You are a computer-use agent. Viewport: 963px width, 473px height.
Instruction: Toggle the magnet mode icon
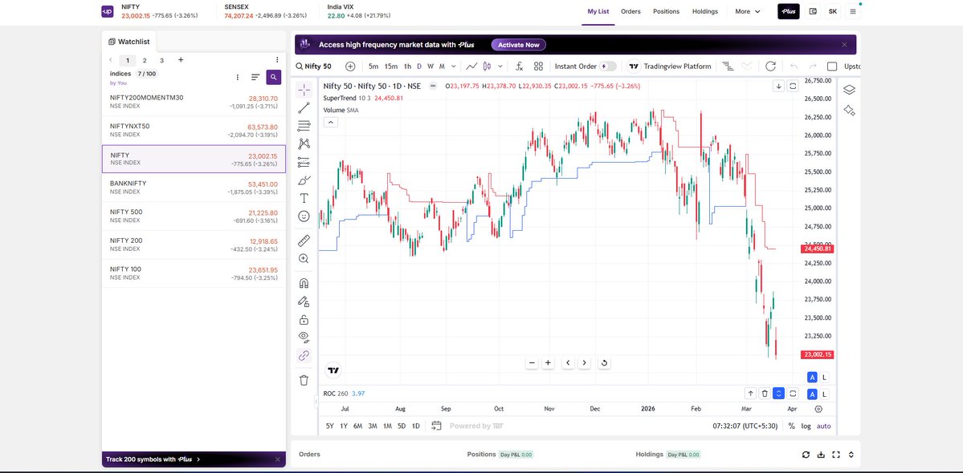(x=304, y=283)
